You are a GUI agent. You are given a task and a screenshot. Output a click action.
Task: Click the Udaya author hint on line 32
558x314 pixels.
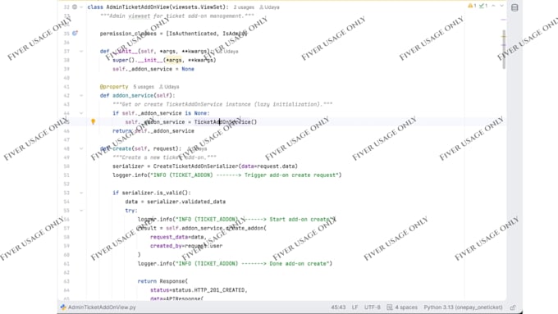(269, 7)
